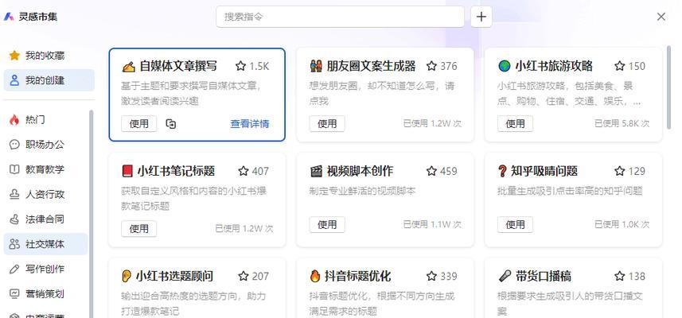Select the 人资行政 category

tap(45, 194)
